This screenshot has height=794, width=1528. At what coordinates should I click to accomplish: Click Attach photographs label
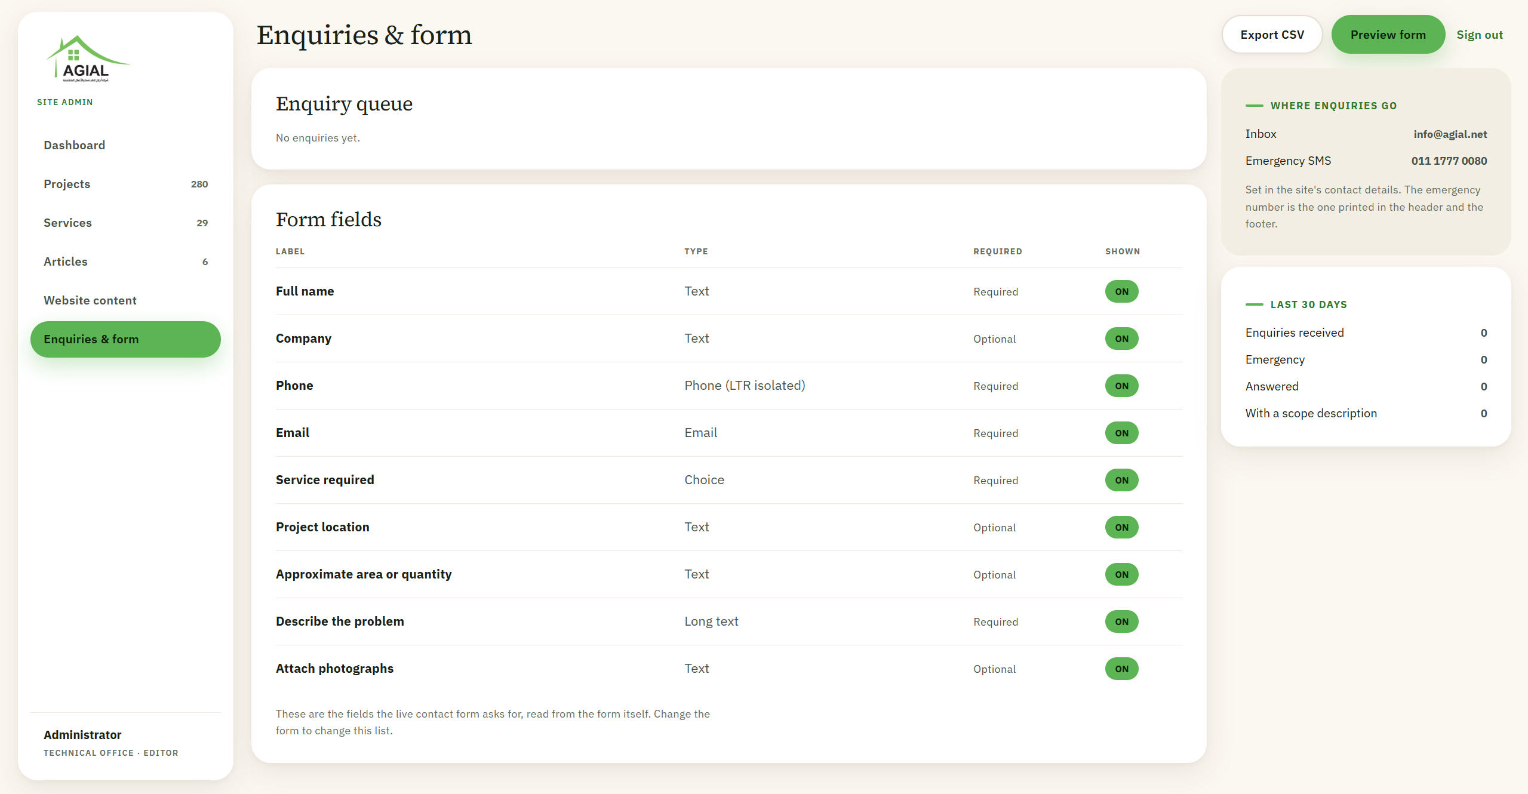(334, 669)
